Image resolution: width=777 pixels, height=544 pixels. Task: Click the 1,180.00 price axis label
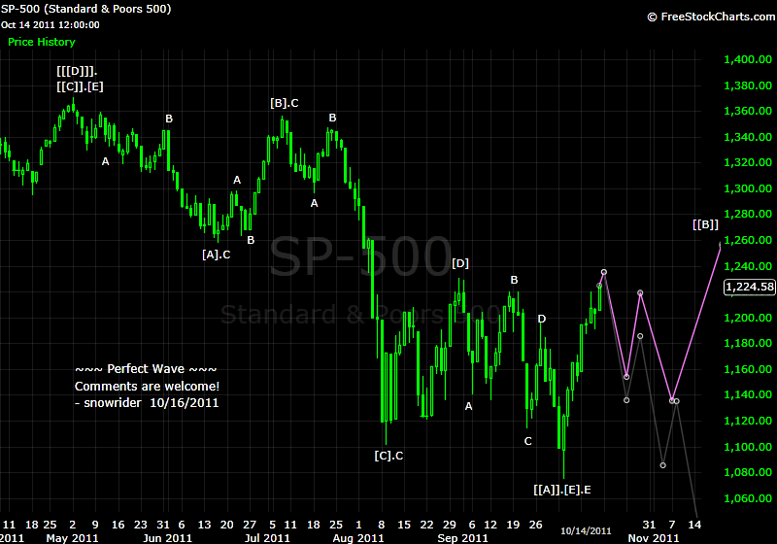click(748, 343)
